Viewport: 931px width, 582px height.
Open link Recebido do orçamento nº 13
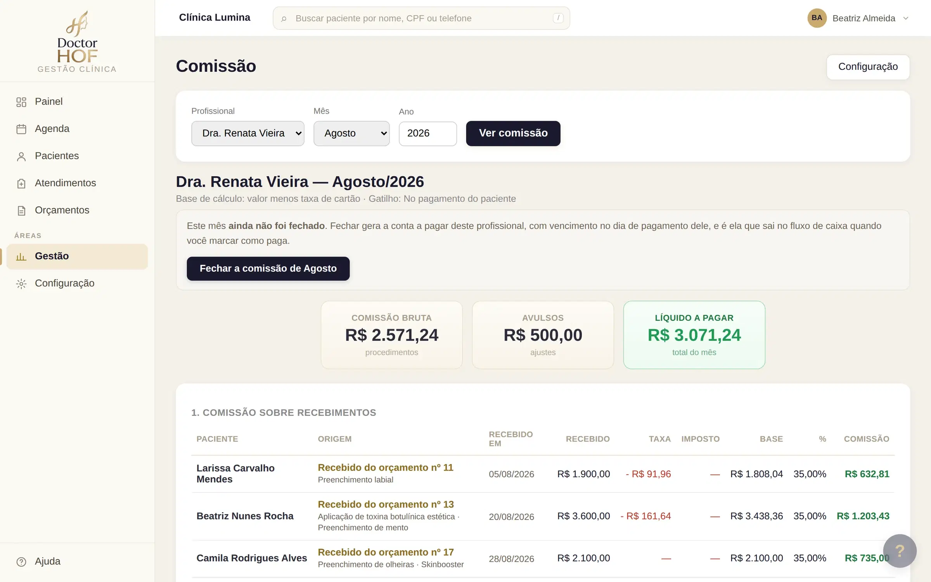tap(386, 504)
